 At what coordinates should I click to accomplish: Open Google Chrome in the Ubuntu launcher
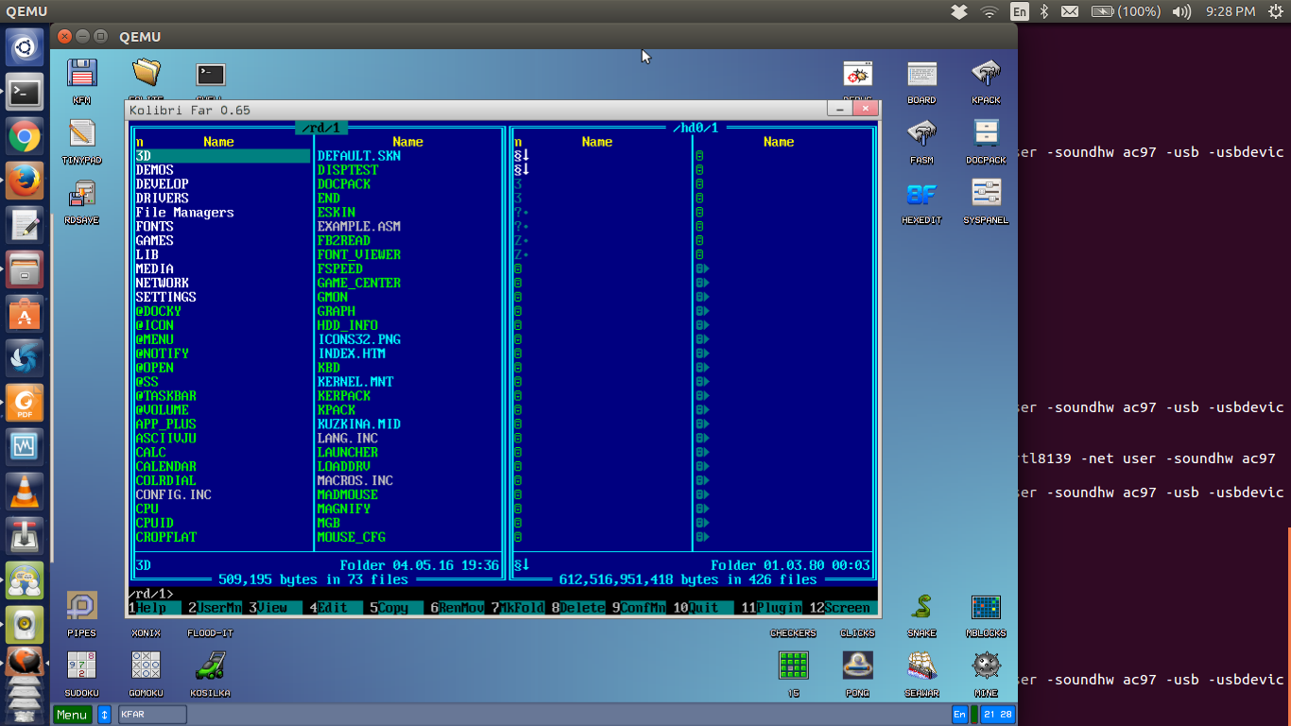(25, 136)
